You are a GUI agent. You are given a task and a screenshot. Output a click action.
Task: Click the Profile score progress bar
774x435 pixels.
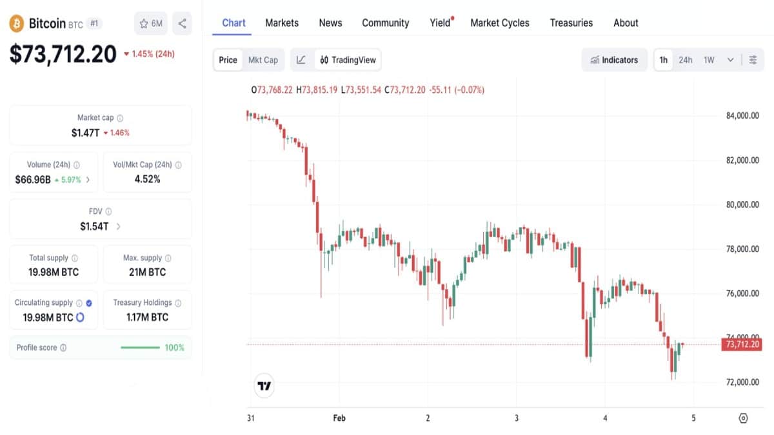tap(139, 347)
